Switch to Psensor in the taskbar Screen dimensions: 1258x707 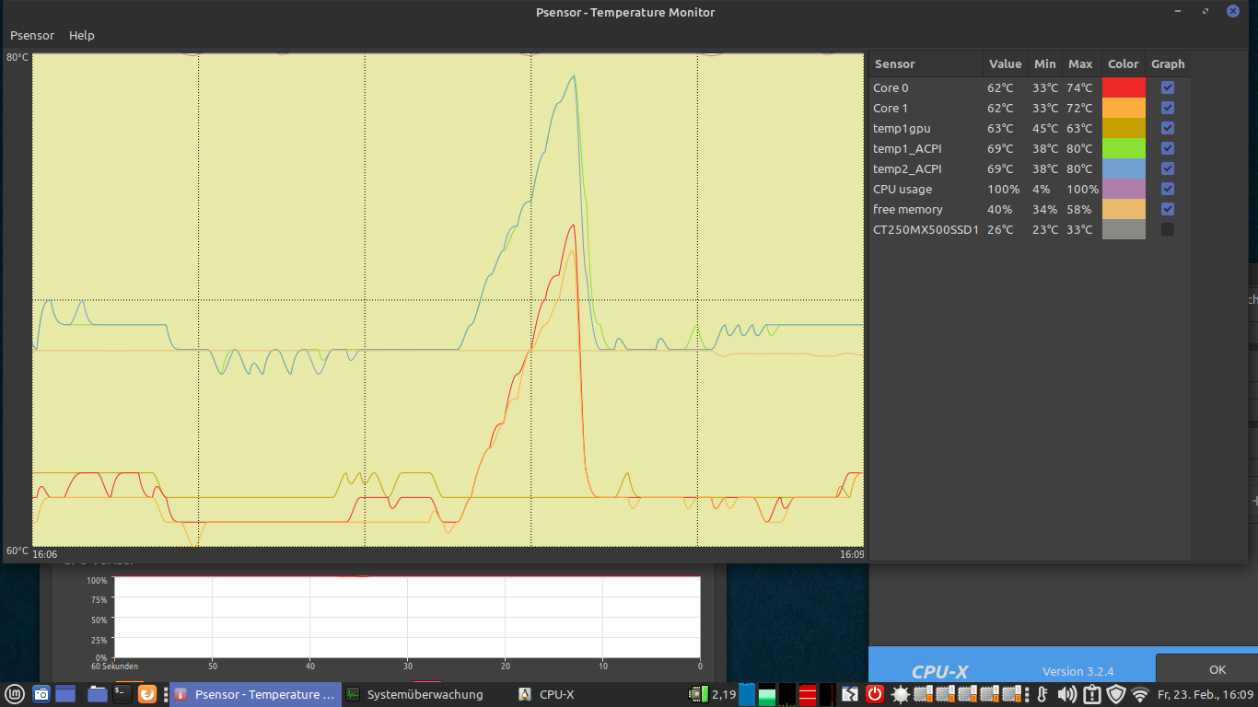pyautogui.click(x=255, y=694)
